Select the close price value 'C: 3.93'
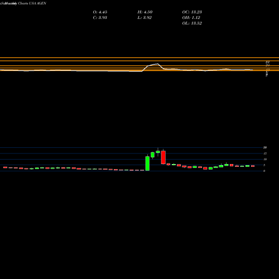 [x=100, y=18]
